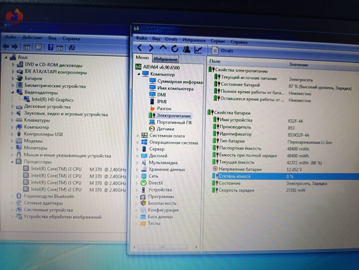The width and height of the screenshot is (359, 270).
Task: Click the AIDA64 refresh icon
Action: click(x=175, y=49)
